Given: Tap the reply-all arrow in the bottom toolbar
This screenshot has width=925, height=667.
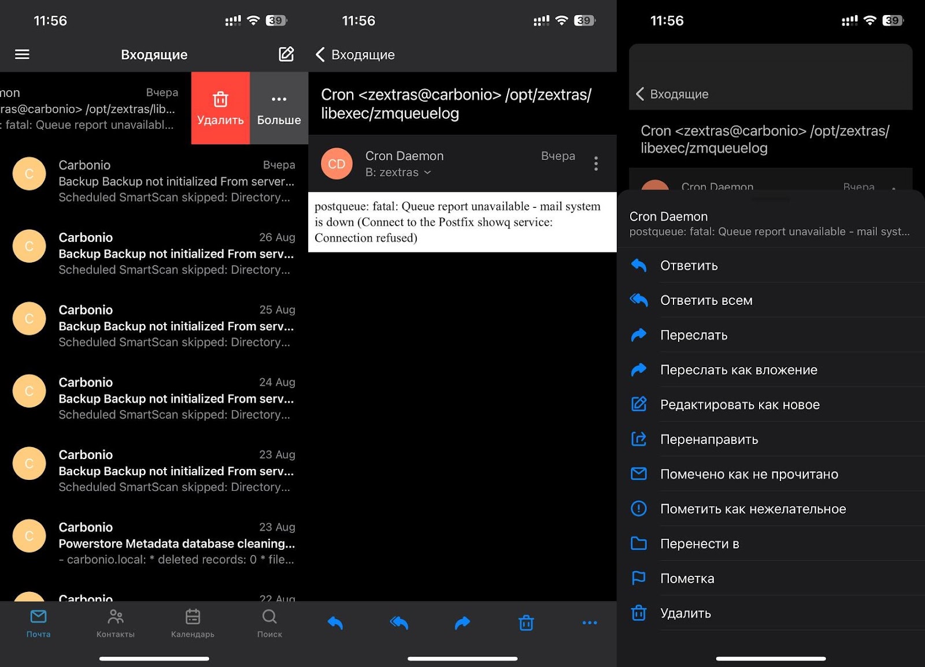Looking at the screenshot, I should tap(399, 623).
